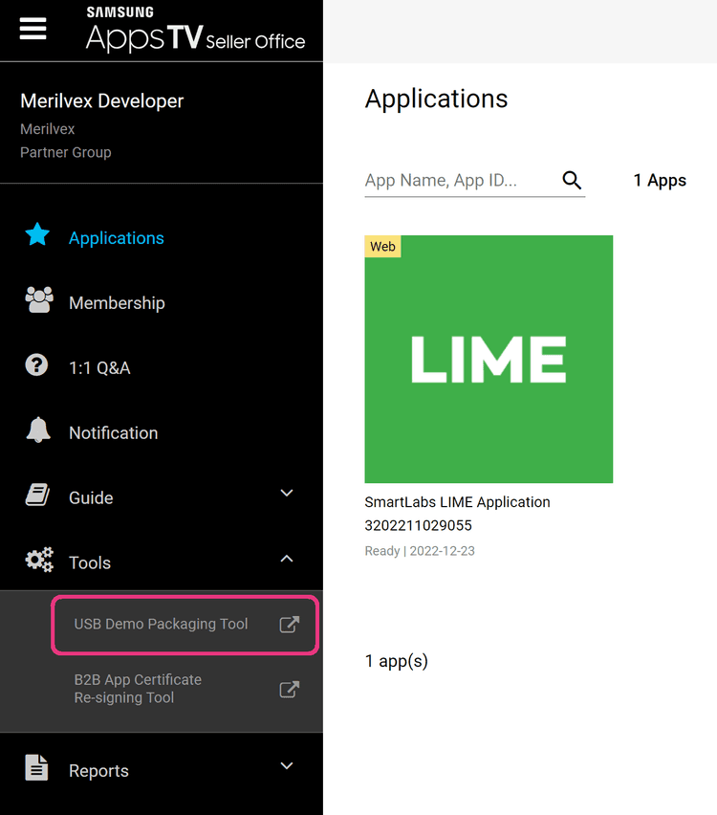
Task: Collapse the Tools section chevron
Action: tap(286, 558)
